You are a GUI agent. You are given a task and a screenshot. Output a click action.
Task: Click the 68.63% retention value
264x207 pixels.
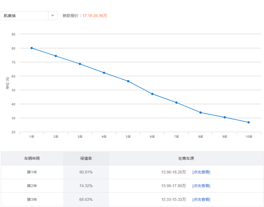[x=86, y=199]
